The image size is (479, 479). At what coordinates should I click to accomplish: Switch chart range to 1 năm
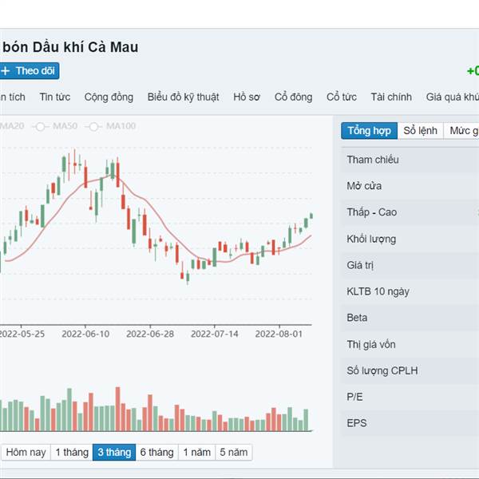click(196, 452)
